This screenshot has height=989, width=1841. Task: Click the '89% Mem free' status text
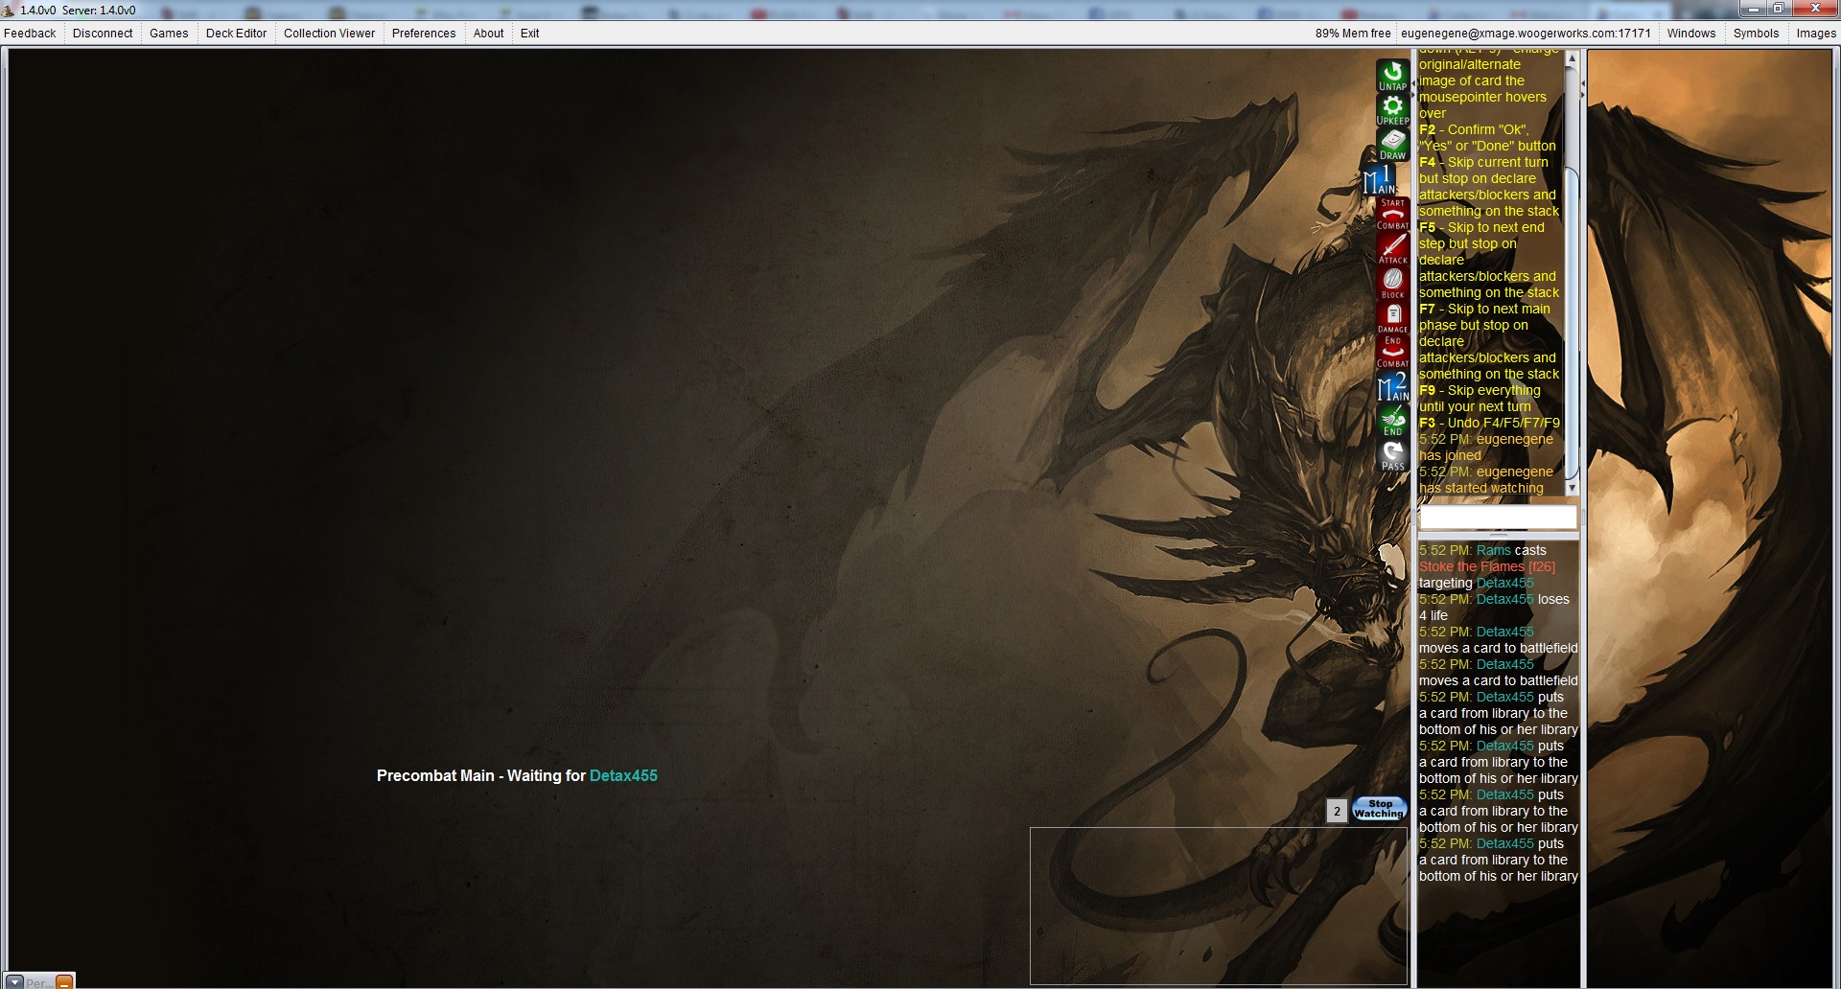[x=1353, y=34]
